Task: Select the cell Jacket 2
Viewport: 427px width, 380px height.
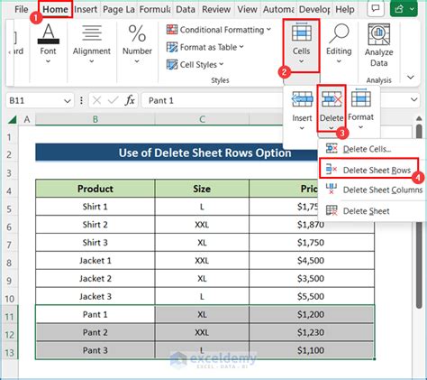Action: 95,278
